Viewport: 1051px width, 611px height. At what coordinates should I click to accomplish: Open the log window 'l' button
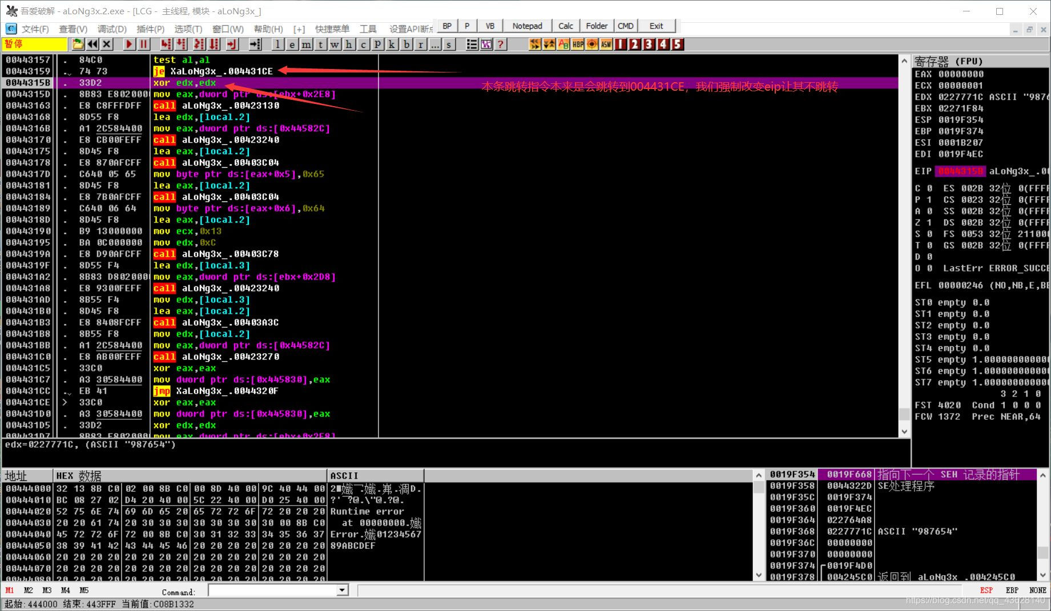click(x=277, y=44)
